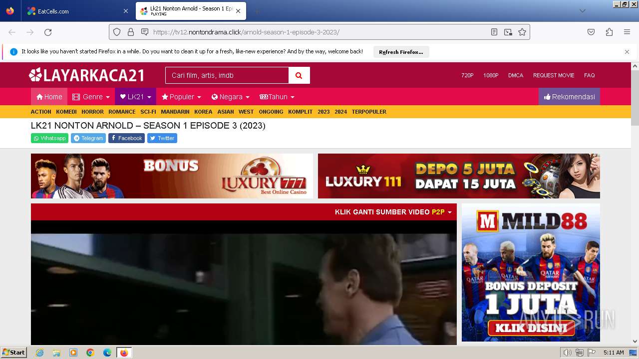The image size is (639, 359).
Task: Click the video player frame
Action: [244, 283]
